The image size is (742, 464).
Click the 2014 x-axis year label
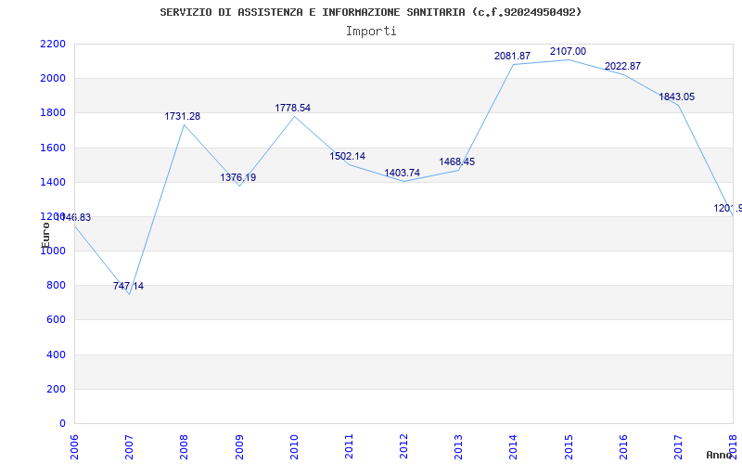[x=514, y=446]
